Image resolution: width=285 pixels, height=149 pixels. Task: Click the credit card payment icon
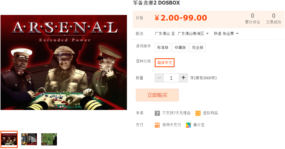157,125
